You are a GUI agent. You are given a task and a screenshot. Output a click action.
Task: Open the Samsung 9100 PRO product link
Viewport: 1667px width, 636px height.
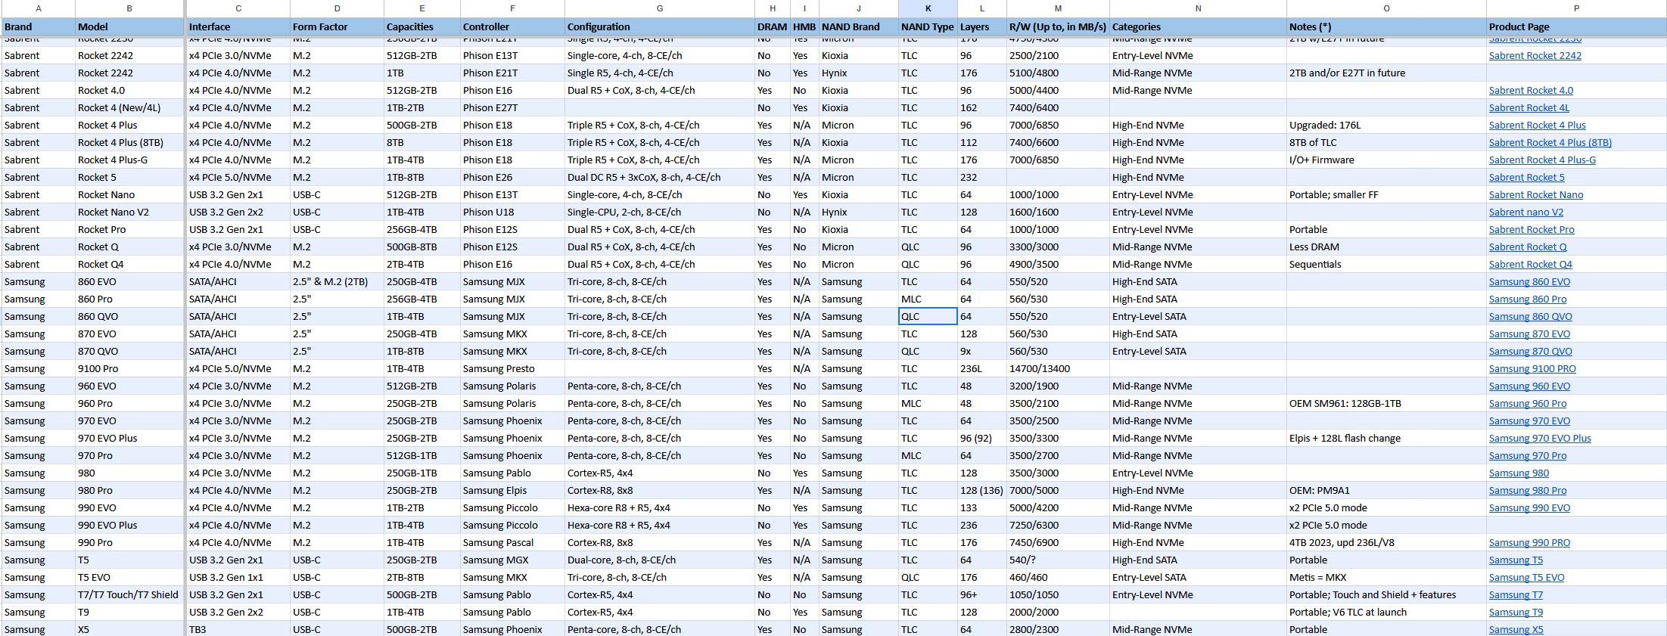(1532, 368)
